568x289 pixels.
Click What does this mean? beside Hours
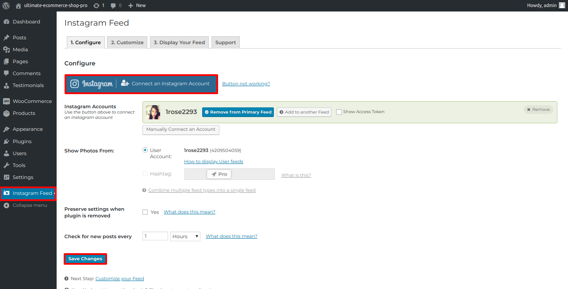tap(231, 236)
